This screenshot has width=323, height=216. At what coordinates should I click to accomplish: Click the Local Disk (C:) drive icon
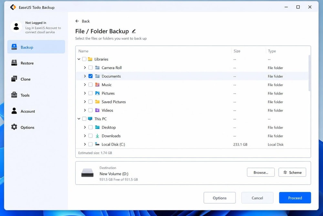[x=97, y=144]
